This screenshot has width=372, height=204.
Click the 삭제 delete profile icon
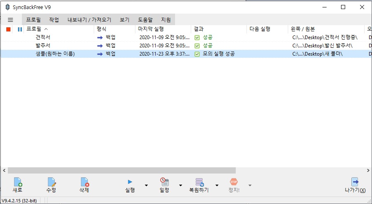(x=85, y=182)
